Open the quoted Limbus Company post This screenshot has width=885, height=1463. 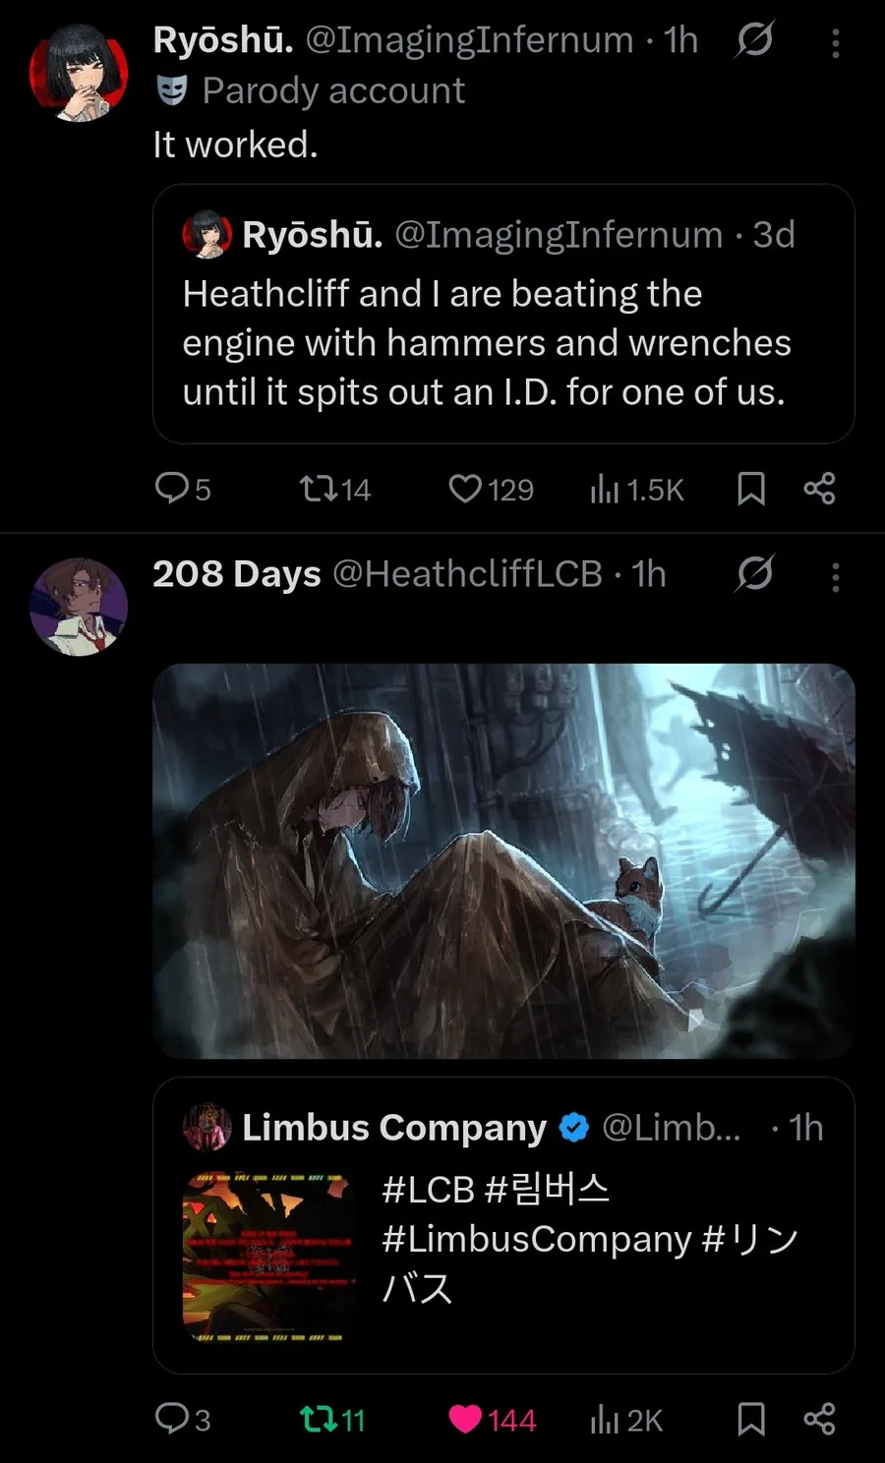coord(503,1225)
